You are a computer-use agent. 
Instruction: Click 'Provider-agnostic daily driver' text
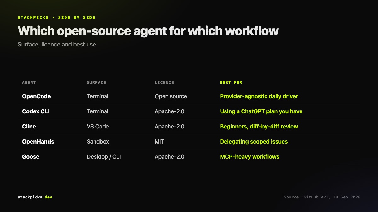pyautogui.click(x=259, y=96)
